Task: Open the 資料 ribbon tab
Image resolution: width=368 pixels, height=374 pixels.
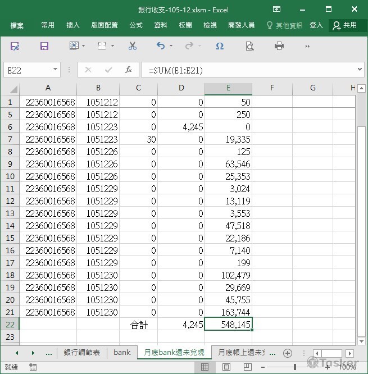Action: click(161, 25)
